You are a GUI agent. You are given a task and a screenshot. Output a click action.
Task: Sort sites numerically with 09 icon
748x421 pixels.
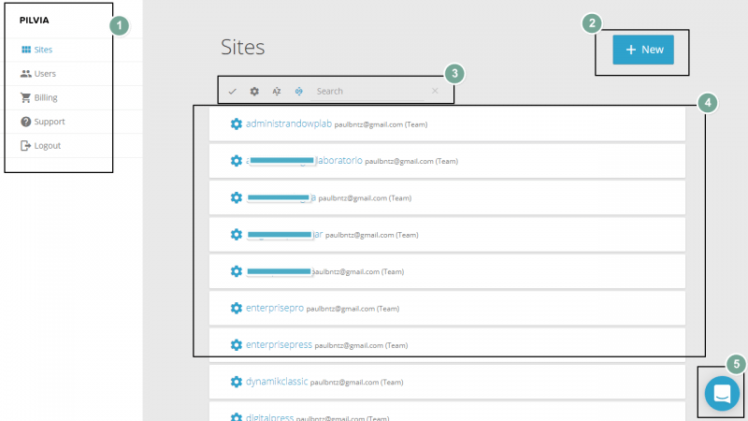[x=298, y=91]
